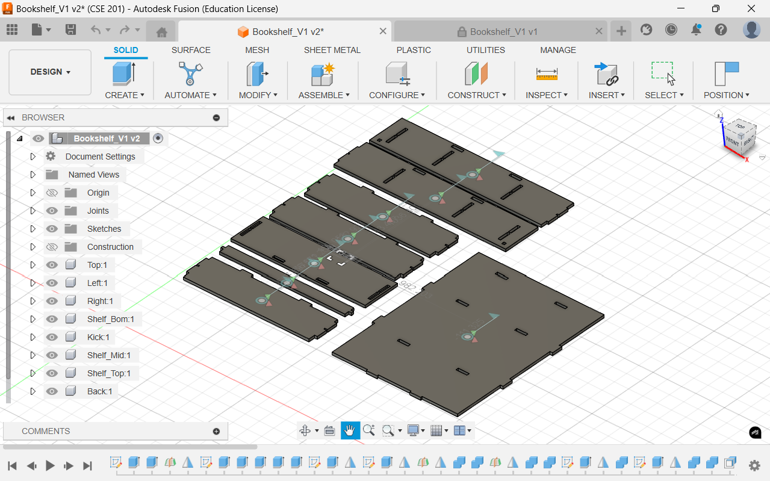Click the Create solid body icon
770x481 pixels.
125,73
